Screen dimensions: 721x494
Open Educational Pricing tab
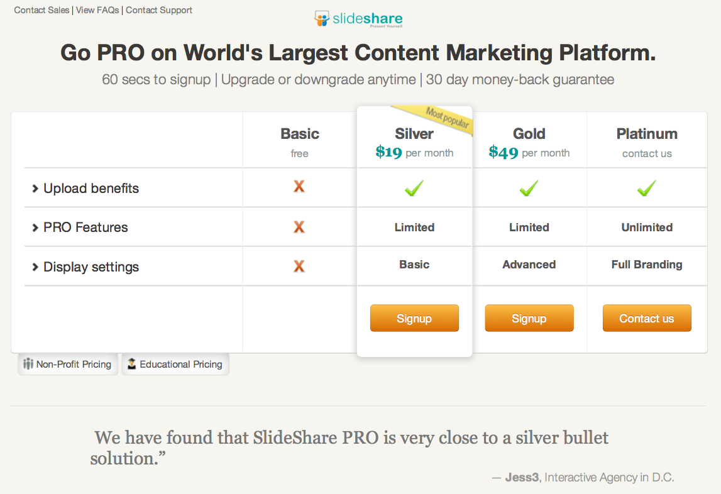pyautogui.click(x=175, y=365)
